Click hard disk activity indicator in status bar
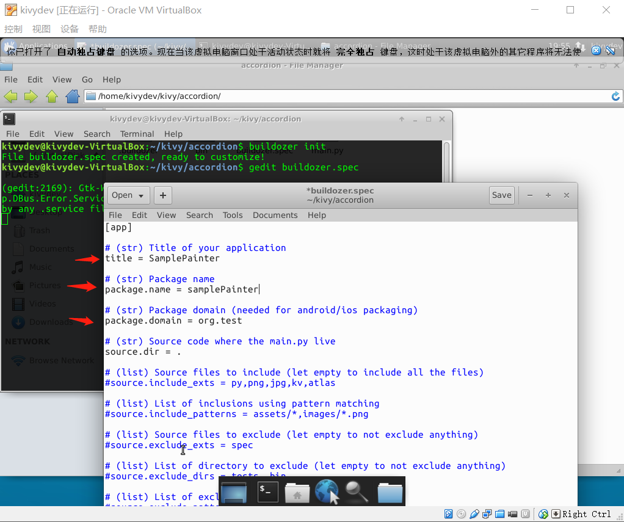Screen dimensions: 624x522 [449, 514]
